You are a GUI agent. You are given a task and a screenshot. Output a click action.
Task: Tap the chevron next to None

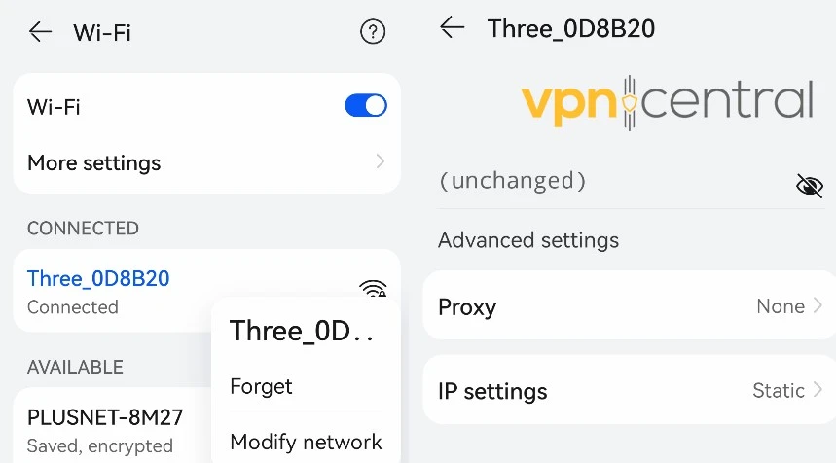(x=818, y=305)
